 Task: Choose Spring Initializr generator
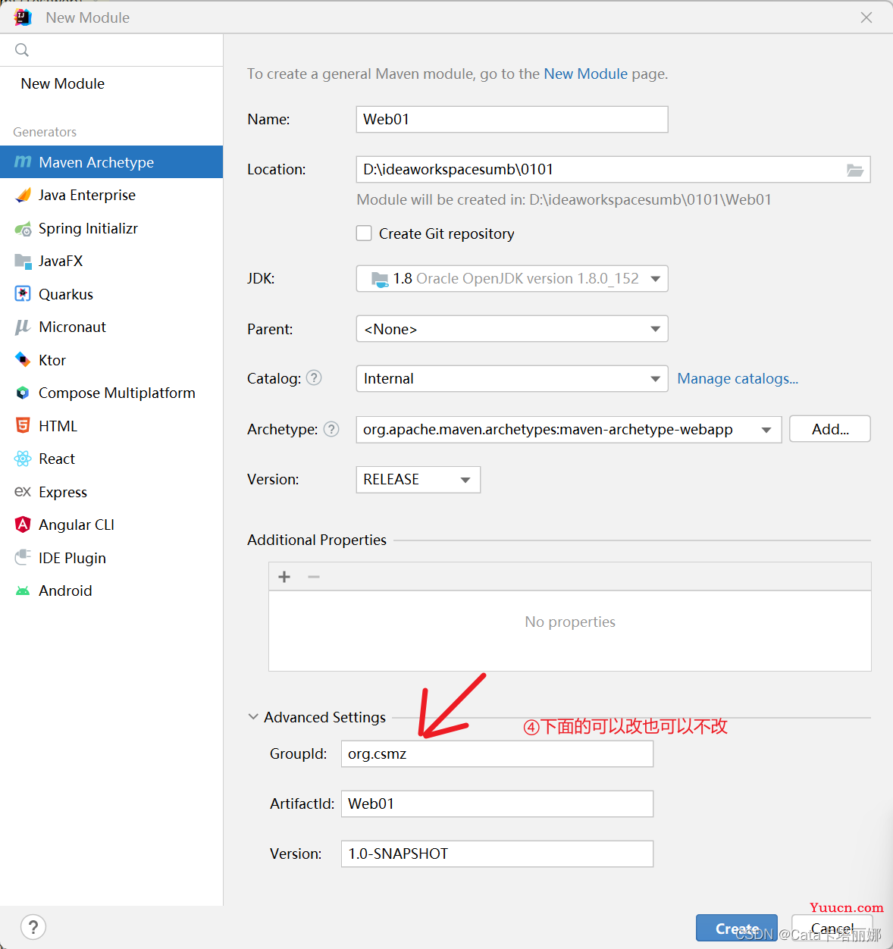coord(111,228)
